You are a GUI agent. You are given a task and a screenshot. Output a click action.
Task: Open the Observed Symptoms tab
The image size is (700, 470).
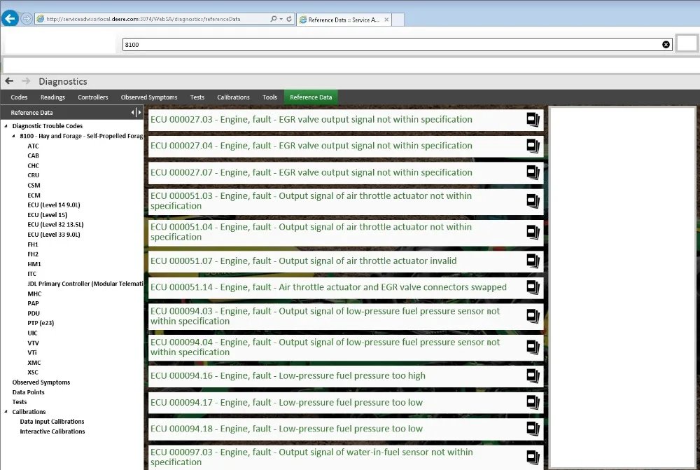149,97
